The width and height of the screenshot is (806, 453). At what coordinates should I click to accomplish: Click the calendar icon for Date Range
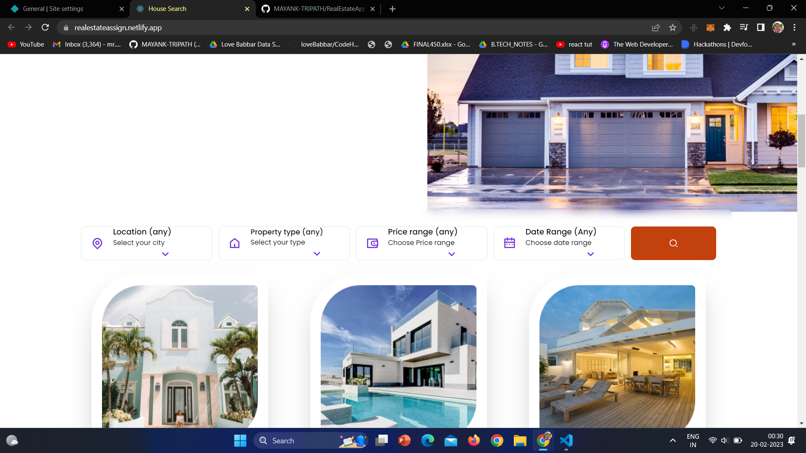coord(510,243)
